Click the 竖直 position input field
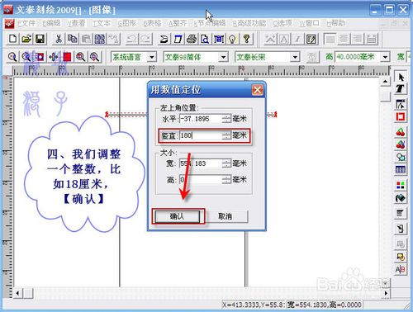The height and width of the screenshot is (312, 413). point(201,135)
